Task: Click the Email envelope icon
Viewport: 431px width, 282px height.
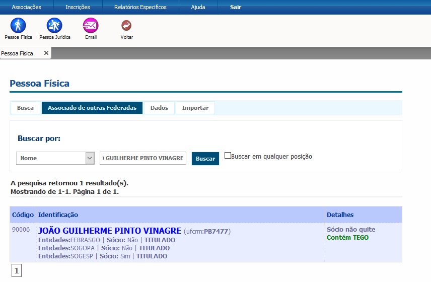Action: pos(91,26)
